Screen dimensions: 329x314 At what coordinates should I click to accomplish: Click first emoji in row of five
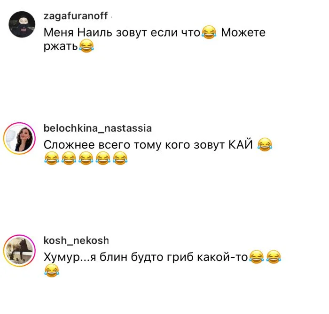click(52, 158)
